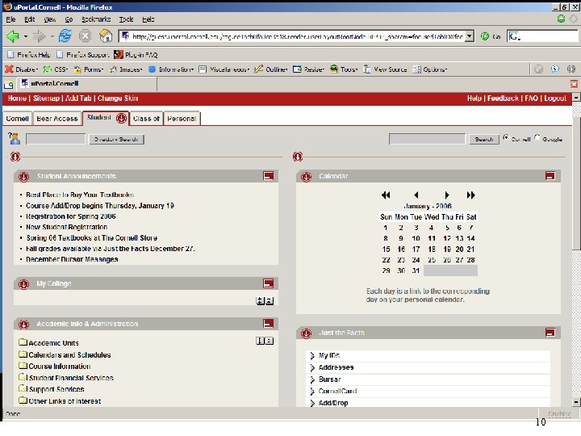Image resolution: width=581 pixels, height=436 pixels.
Task: Minimize the My College channel
Action: click(268, 283)
